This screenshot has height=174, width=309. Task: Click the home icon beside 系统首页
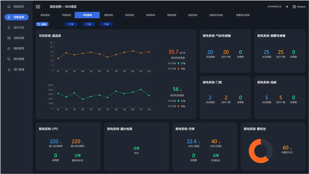pos(9,7)
